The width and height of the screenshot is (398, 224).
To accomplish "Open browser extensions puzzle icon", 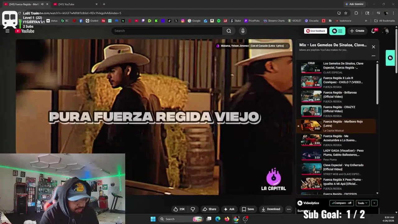I will point(356,13).
